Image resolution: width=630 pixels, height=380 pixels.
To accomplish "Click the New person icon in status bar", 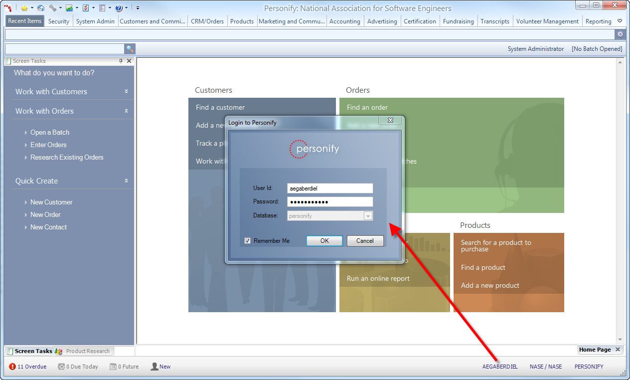I will click(155, 367).
